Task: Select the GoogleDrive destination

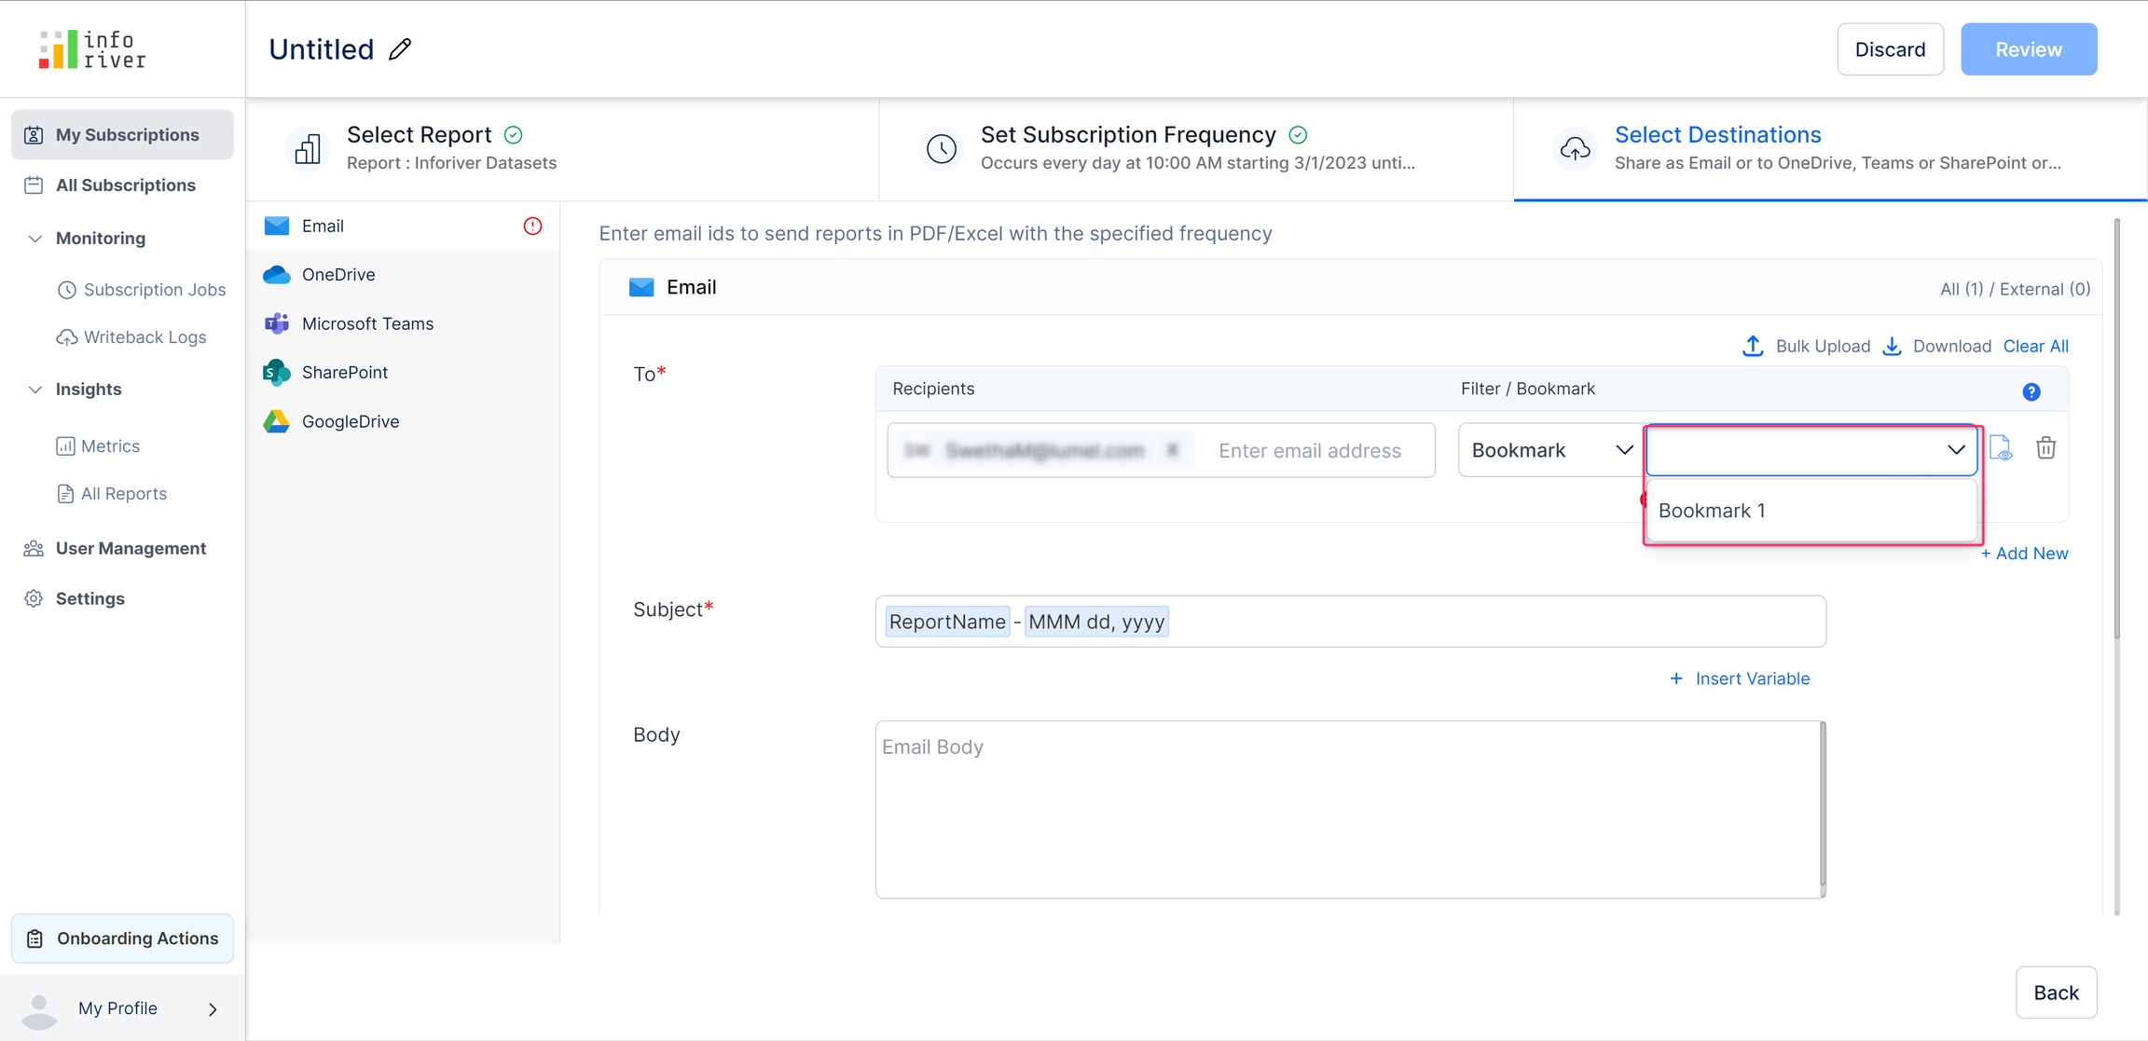Action: 350,421
